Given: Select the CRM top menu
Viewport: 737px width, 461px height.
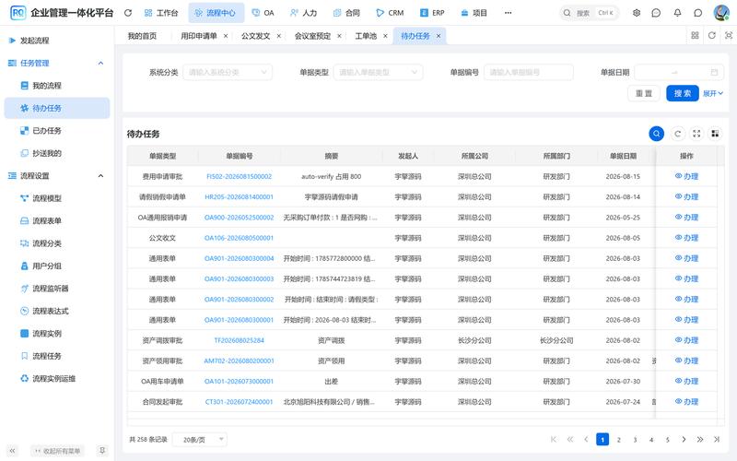Looking at the screenshot, I should coord(390,13).
